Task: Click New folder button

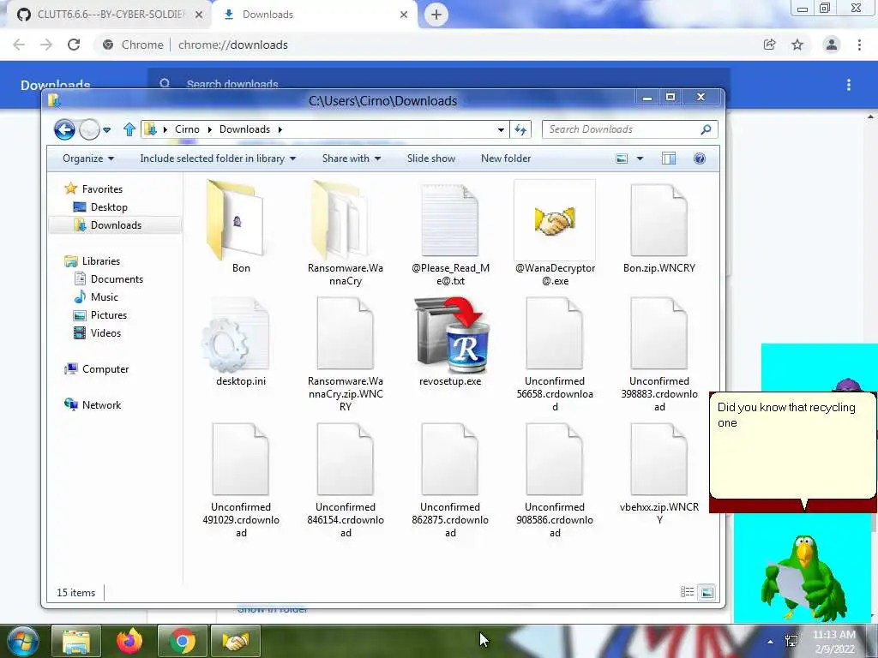Action: 506,159
